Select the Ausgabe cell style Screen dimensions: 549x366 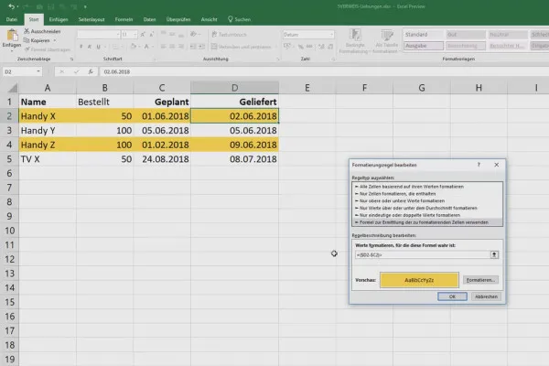point(424,46)
